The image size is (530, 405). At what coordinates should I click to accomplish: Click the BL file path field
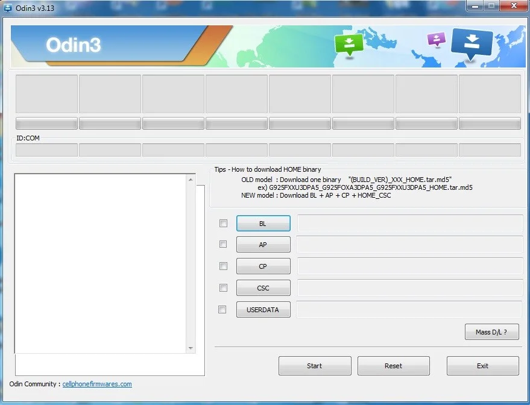[409, 223]
